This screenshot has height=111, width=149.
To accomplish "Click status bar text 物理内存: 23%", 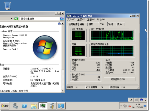I will click(118, 87).
